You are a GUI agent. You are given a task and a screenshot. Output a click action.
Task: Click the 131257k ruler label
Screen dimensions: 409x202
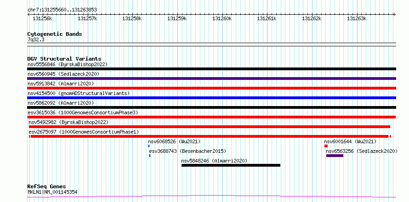click(87, 18)
